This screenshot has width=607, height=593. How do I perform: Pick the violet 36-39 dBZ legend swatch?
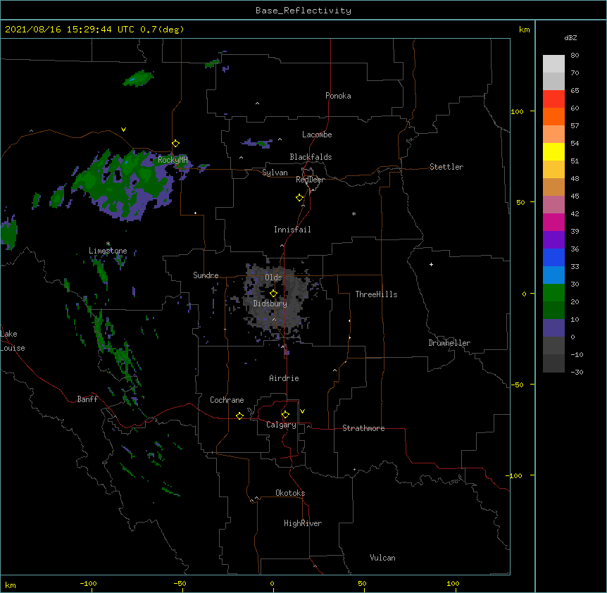[x=553, y=240]
